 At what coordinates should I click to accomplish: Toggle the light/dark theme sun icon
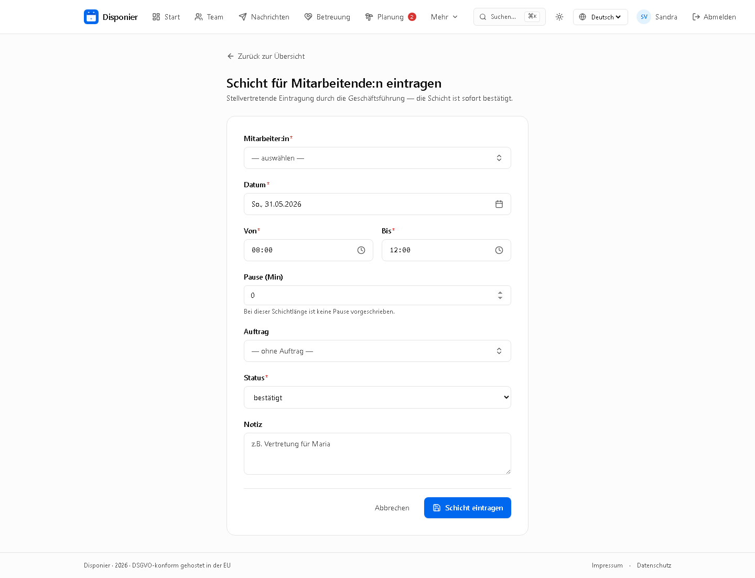point(559,17)
